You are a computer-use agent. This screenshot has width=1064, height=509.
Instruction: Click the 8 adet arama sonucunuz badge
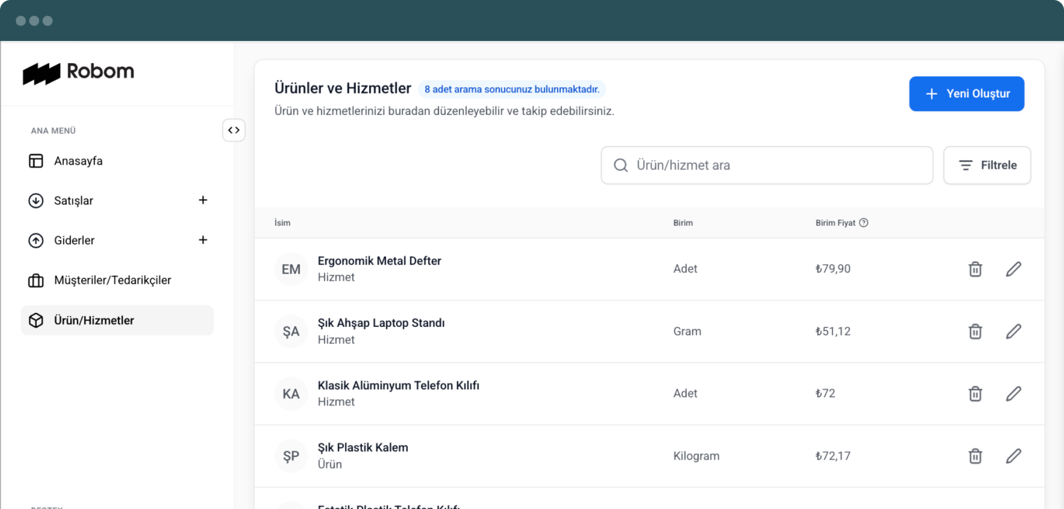click(x=512, y=89)
